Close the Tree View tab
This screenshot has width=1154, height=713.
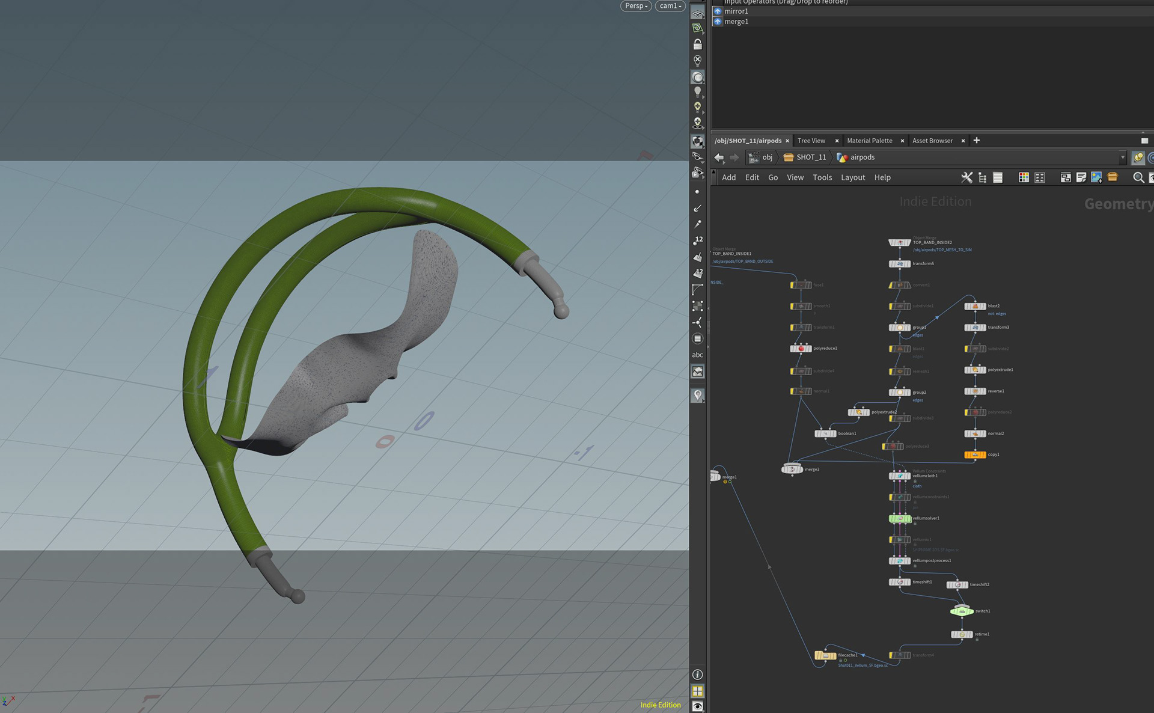pyautogui.click(x=837, y=141)
